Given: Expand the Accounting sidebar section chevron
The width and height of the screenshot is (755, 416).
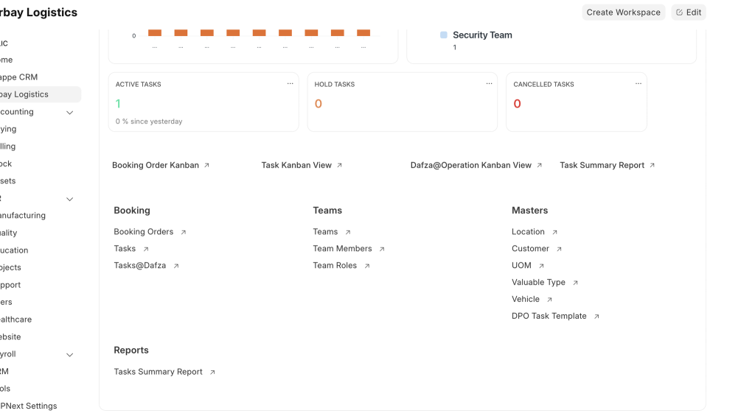Looking at the screenshot, I should pyautogui.click(x=70, y=112).
